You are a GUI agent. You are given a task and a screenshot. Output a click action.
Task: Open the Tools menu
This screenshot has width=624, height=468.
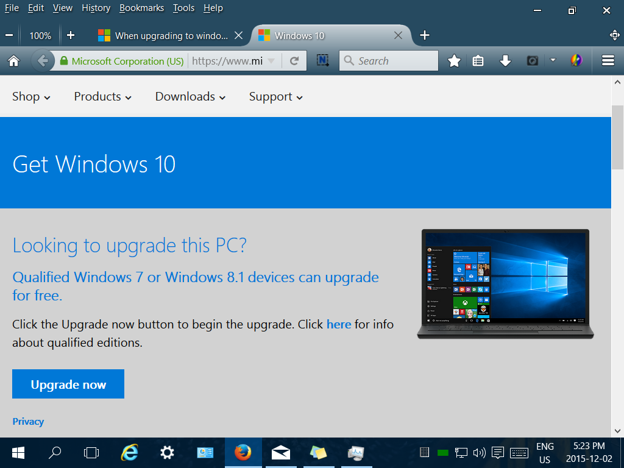(183, 8)
